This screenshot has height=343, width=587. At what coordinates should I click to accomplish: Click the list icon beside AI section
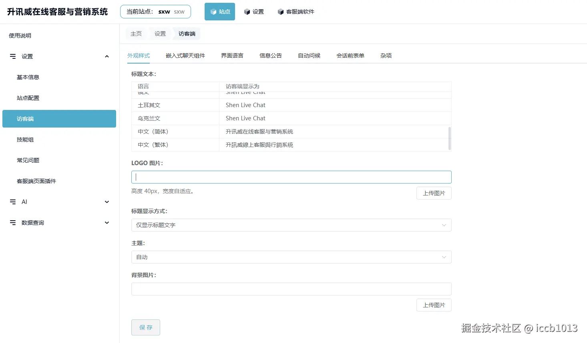point(12,202)
